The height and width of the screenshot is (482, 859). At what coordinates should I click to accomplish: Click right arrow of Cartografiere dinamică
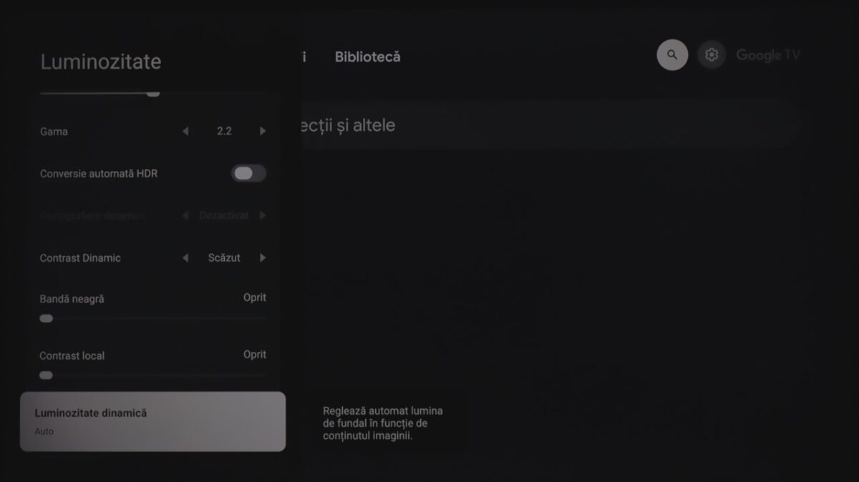pos(263,215)
